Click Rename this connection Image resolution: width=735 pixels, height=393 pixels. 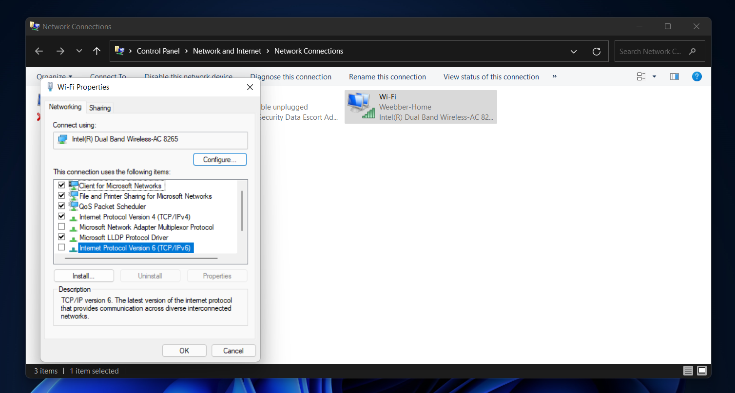pyautogui.click(x=387, y=77)
